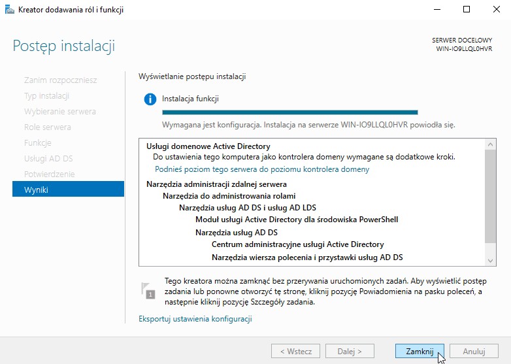Maximize the wizard window
This screenshot has height=364, width=511.
pyautogui.click(x=467, y=10)
